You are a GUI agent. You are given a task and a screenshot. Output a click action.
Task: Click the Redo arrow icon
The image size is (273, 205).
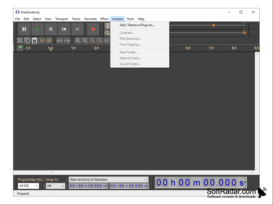[x=67, y=41]
